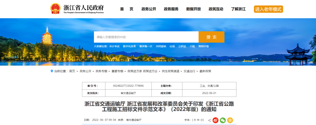This screenshot has width=316, height=125.
Task: Search hot topic 会计考试
Action: click(114, 46)
